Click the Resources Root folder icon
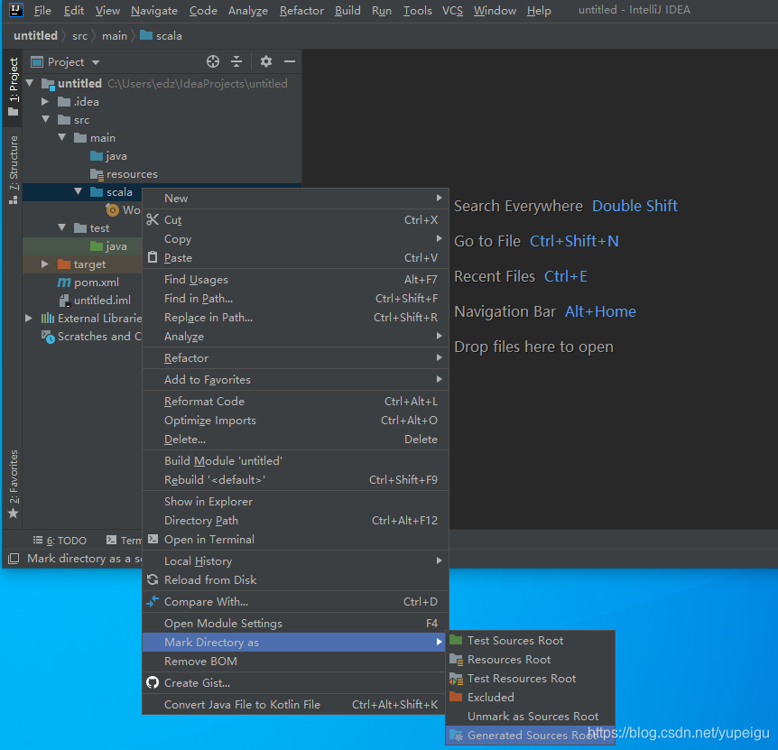778x750 pixels. pyautogui.click(x=456, y=659)
